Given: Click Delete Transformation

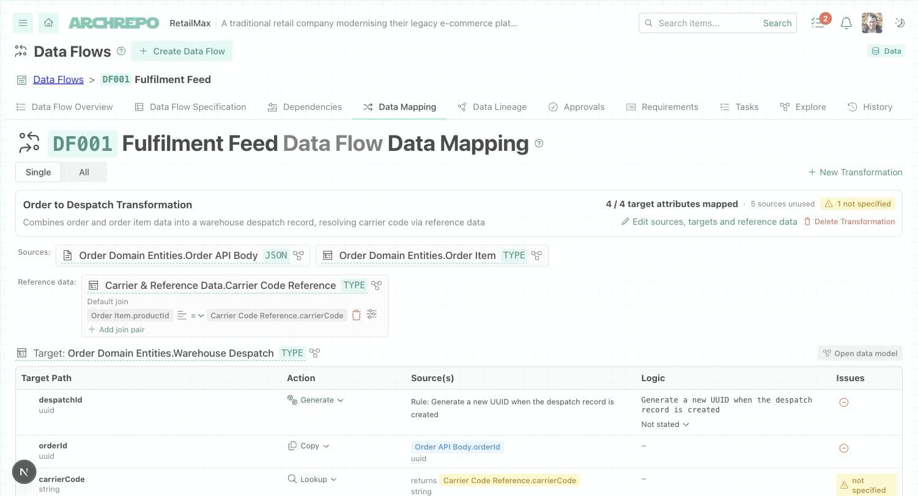Looking at the screenshot, I should (849, 222).
